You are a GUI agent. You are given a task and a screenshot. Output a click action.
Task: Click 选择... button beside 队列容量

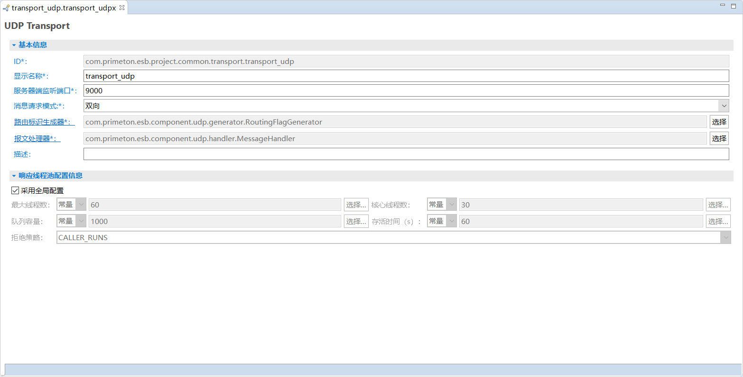click(x=356, y=221)
